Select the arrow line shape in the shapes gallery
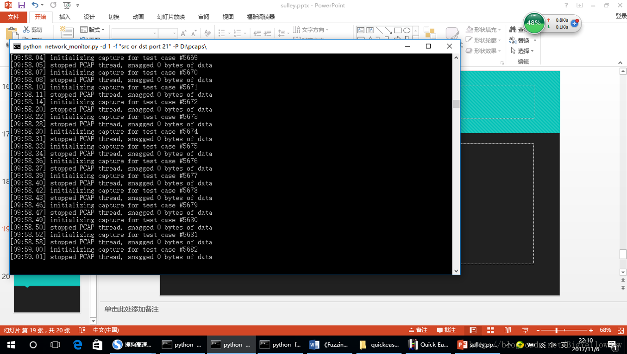Viewport: 627px width, 354px height. coord(389,30)
